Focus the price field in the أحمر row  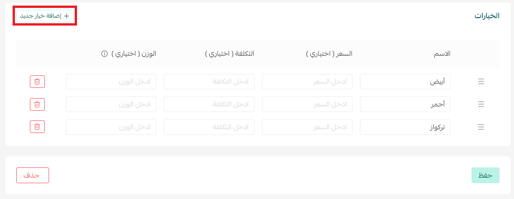tap(307, 105)
